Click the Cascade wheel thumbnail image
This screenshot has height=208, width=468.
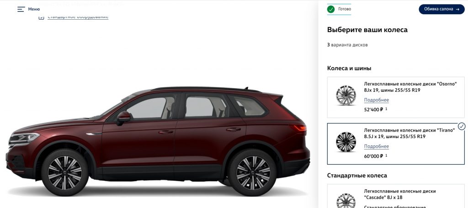pyautogui.click(x=346, y=201)
